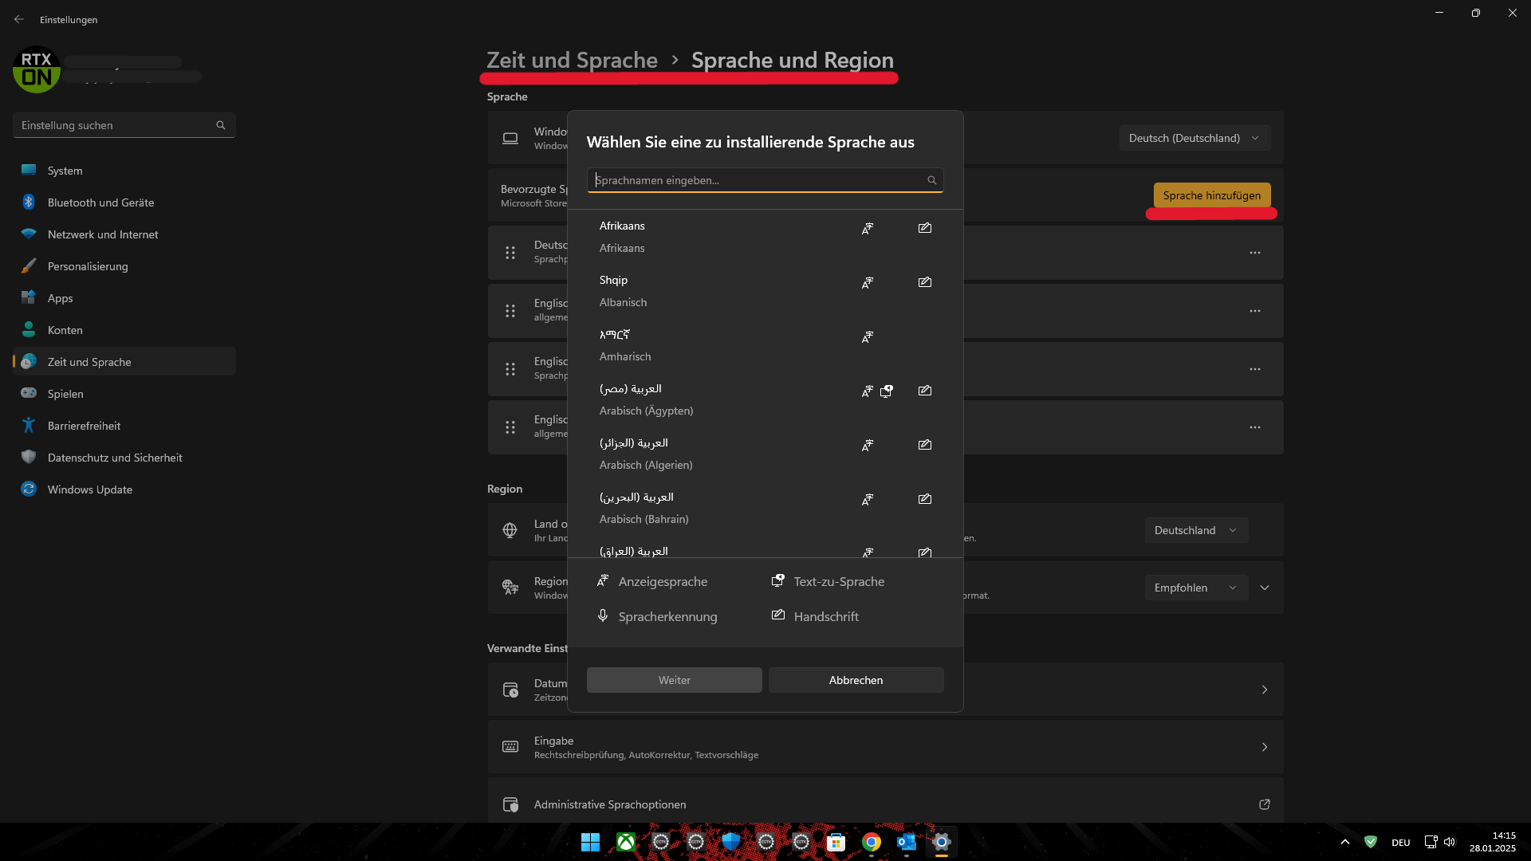
Task: Open more options for the last Englisch row
Action: [1255, 427]
